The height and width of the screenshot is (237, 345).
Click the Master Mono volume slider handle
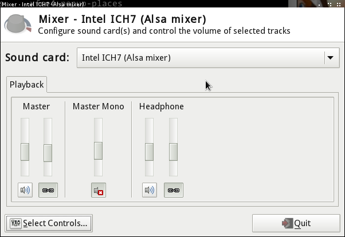click(x=98, y=151)
